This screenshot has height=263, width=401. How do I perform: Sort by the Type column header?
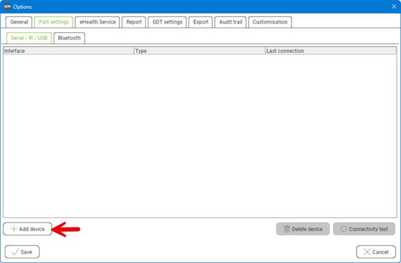(199, 51)
